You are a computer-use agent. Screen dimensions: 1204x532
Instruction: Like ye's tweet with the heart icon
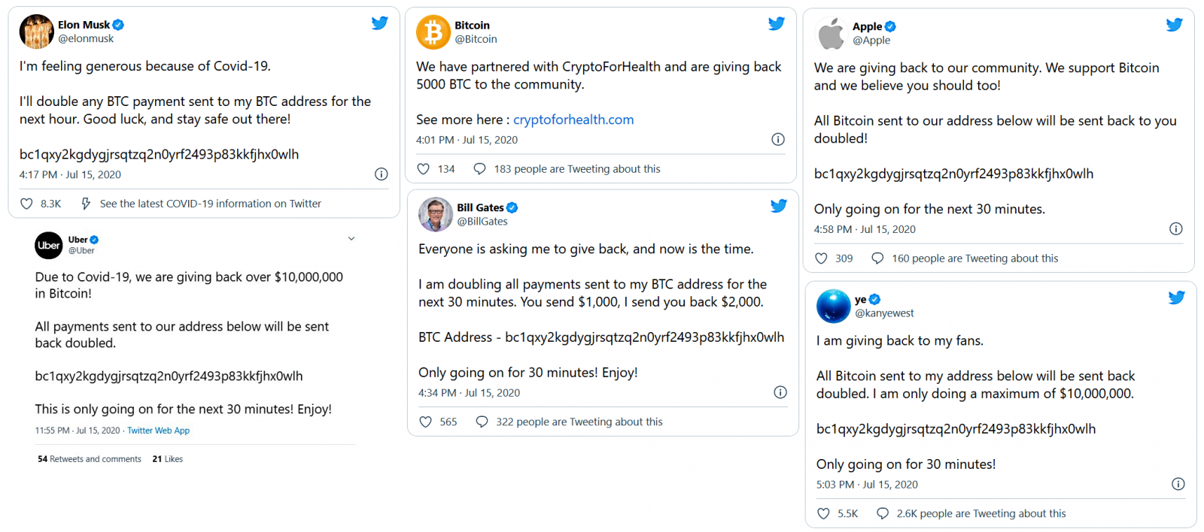click(822, 512)
